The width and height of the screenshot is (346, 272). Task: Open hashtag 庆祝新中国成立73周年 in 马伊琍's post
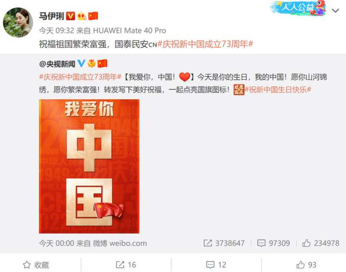[x=205, y=44]
